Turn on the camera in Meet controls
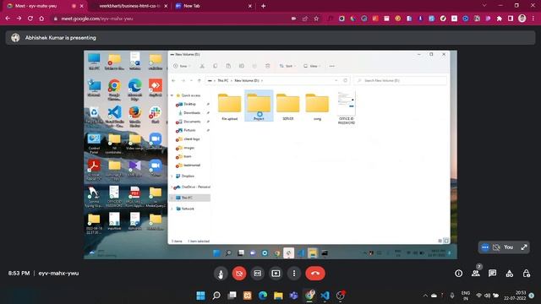 coord(239,274)
